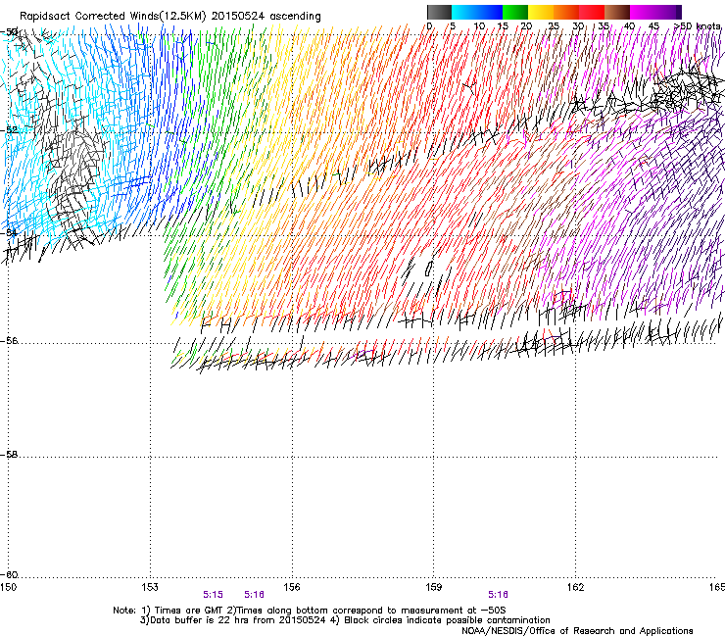This screenshot has width=725, height=637.
Task: Click the 'measurement at -50S' note text
Action: [x=453, y=611]
